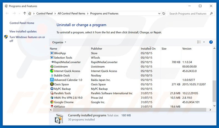Image resolution: width=219 pixels, height=128 pixels.
Task: Select the Oasis Space entry name
Action: [x=62, y=84]
